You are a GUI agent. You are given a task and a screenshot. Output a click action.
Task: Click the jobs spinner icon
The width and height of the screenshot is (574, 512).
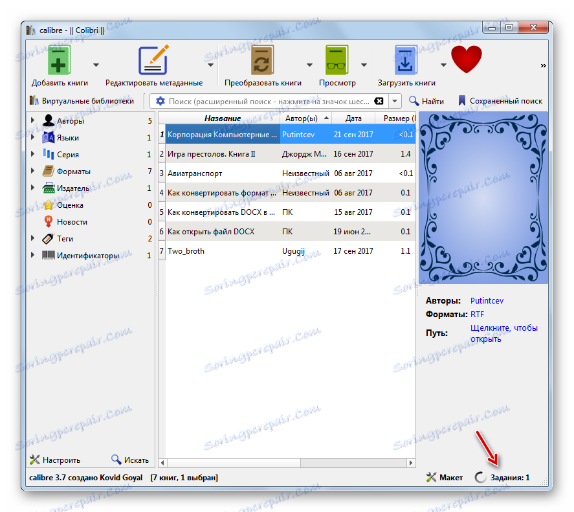(x=480, y=477)
